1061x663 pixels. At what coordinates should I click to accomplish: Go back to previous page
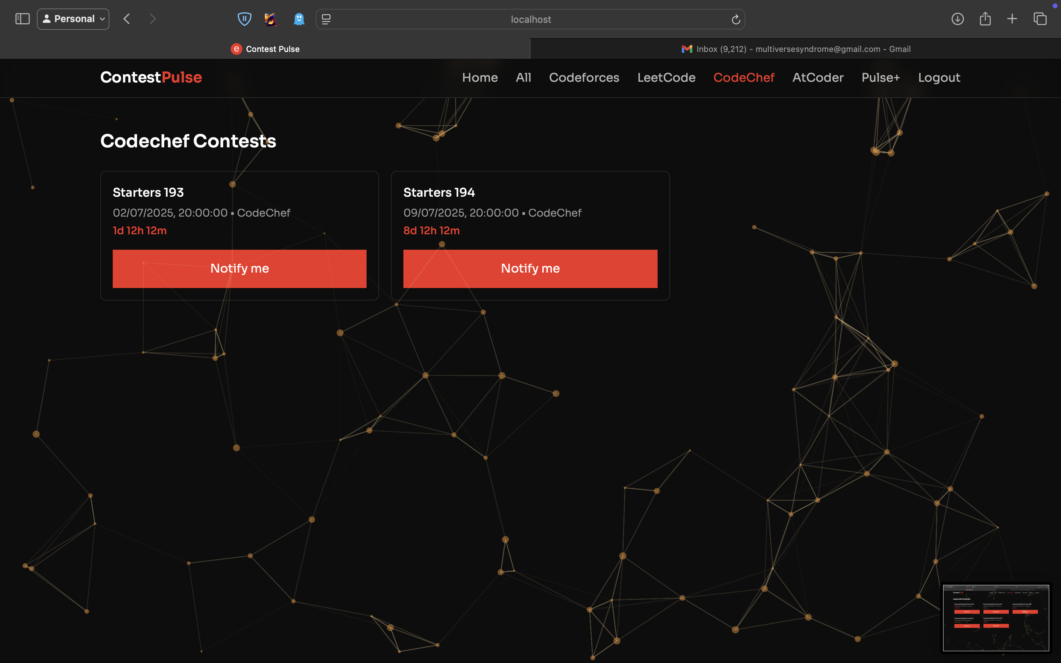click(x=127, y=19)
